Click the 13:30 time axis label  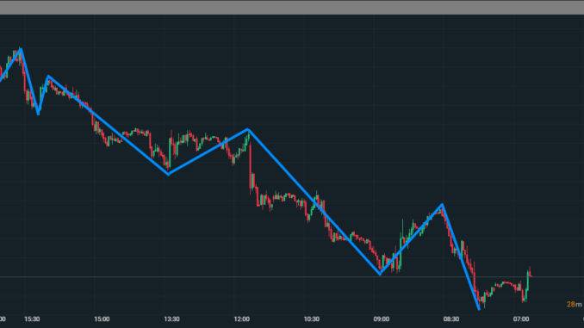171,319
